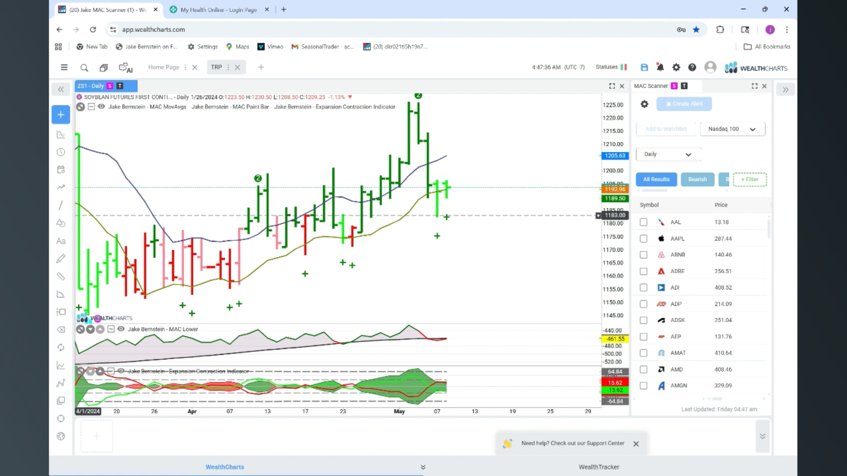The width and height of the screenshot is (847, 476).
Task: Open the user account avatar
Action: [710, 67]
